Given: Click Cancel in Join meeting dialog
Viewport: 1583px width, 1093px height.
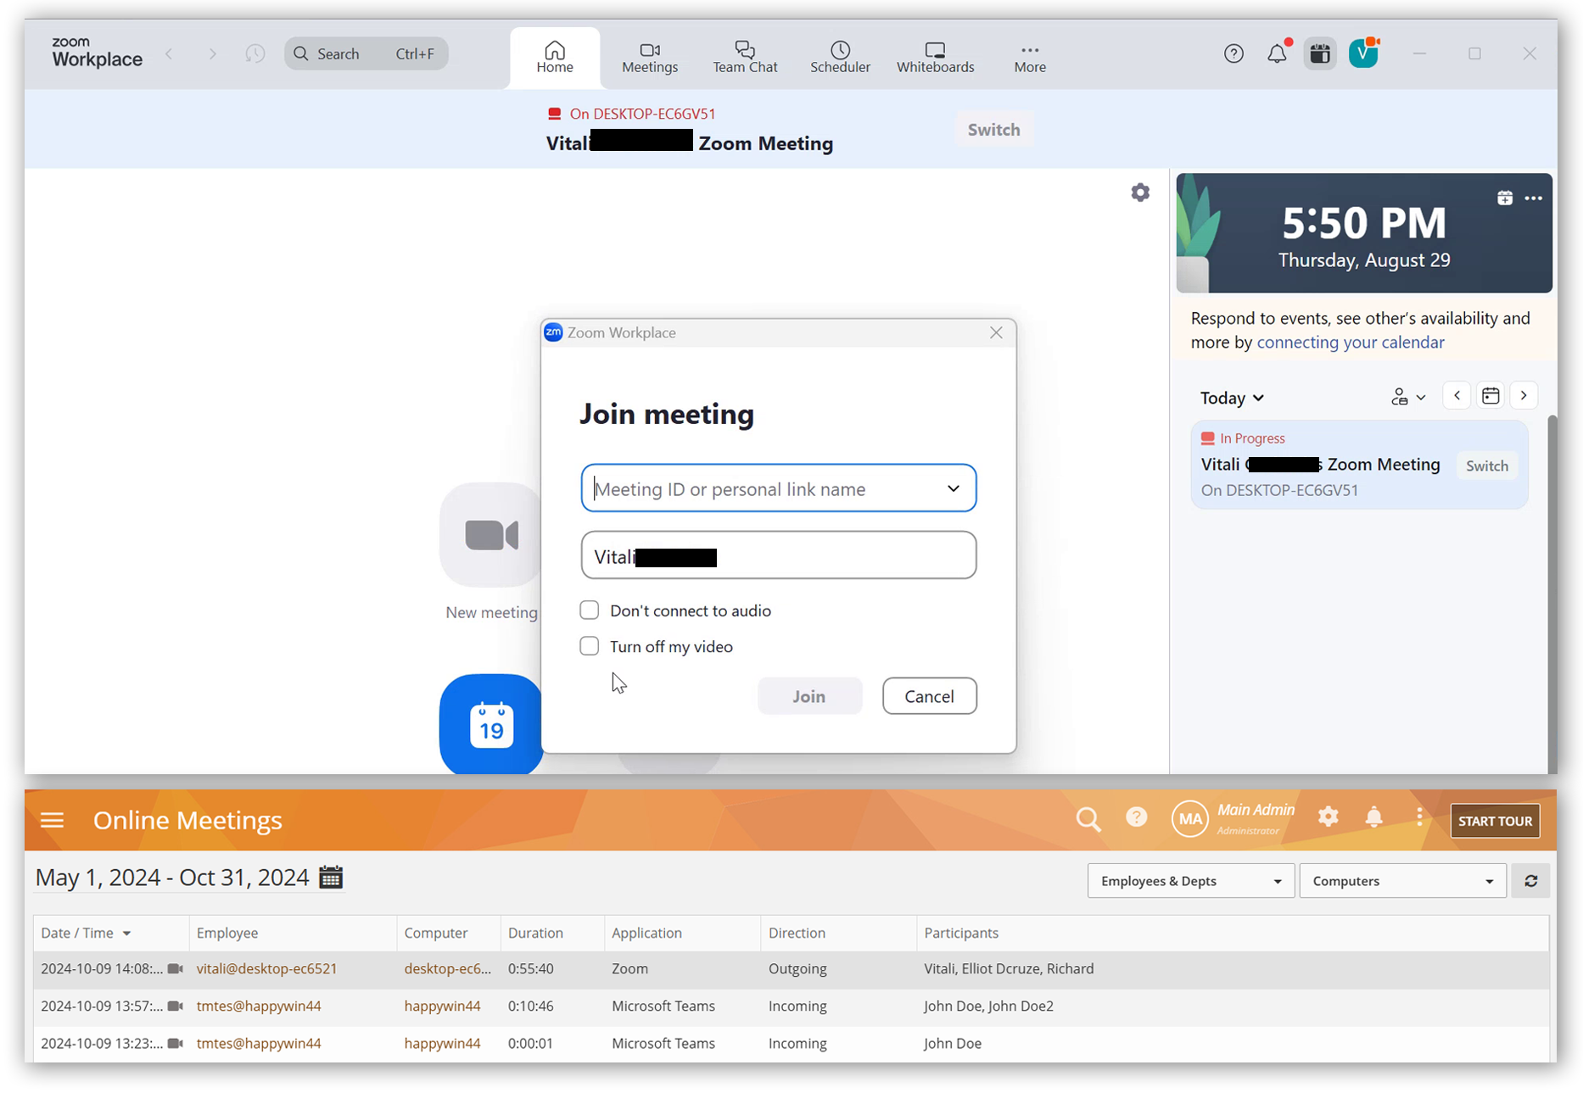Looking at the screenshot, I should 929,696.
